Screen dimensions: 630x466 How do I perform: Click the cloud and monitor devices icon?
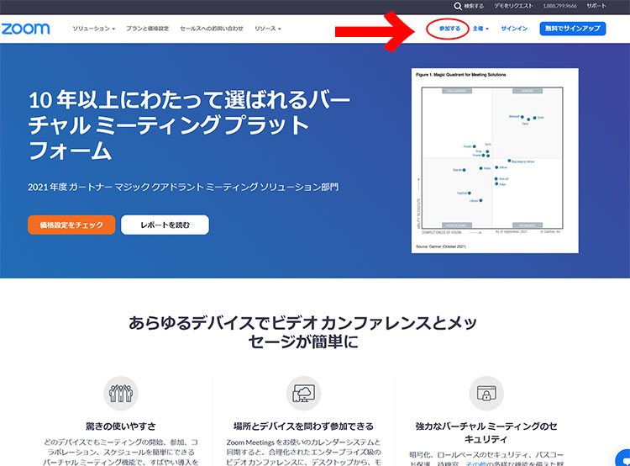coord(302,394)
